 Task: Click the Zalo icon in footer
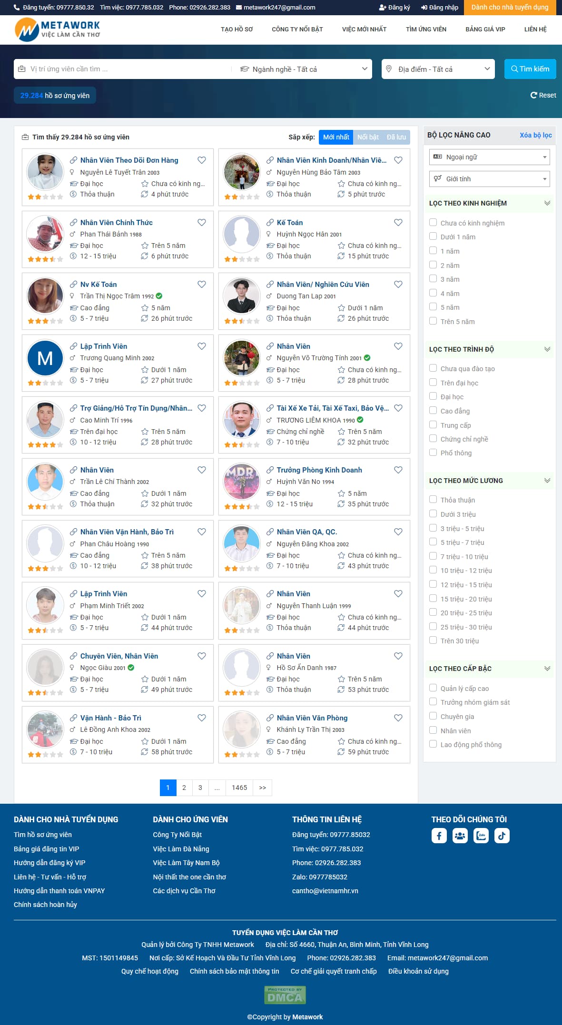tap(481, 836)
